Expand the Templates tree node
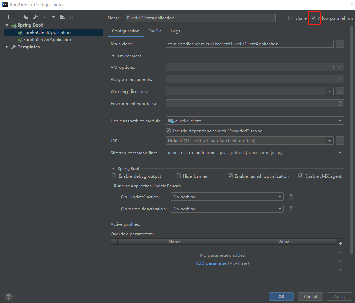This screenshot has width=355, height=303. (7, 47)
